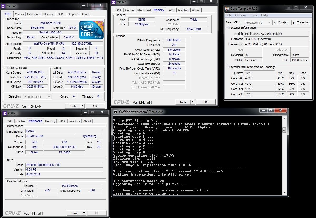Click OK in CPU tab window
This screenshot has height=218, width=316.
[x=95, y=106]
